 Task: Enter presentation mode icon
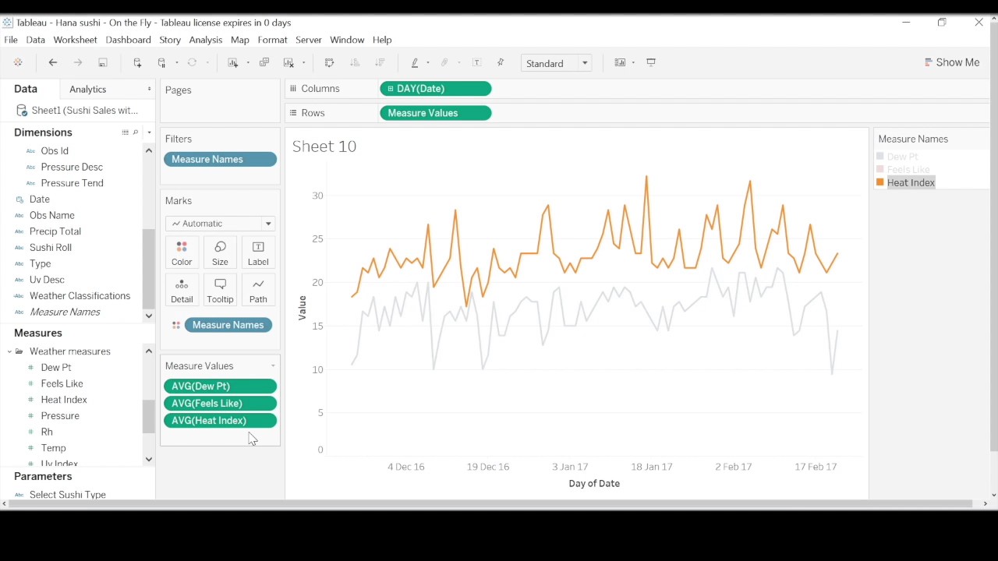pyautogui.click(x=651, y=63)
